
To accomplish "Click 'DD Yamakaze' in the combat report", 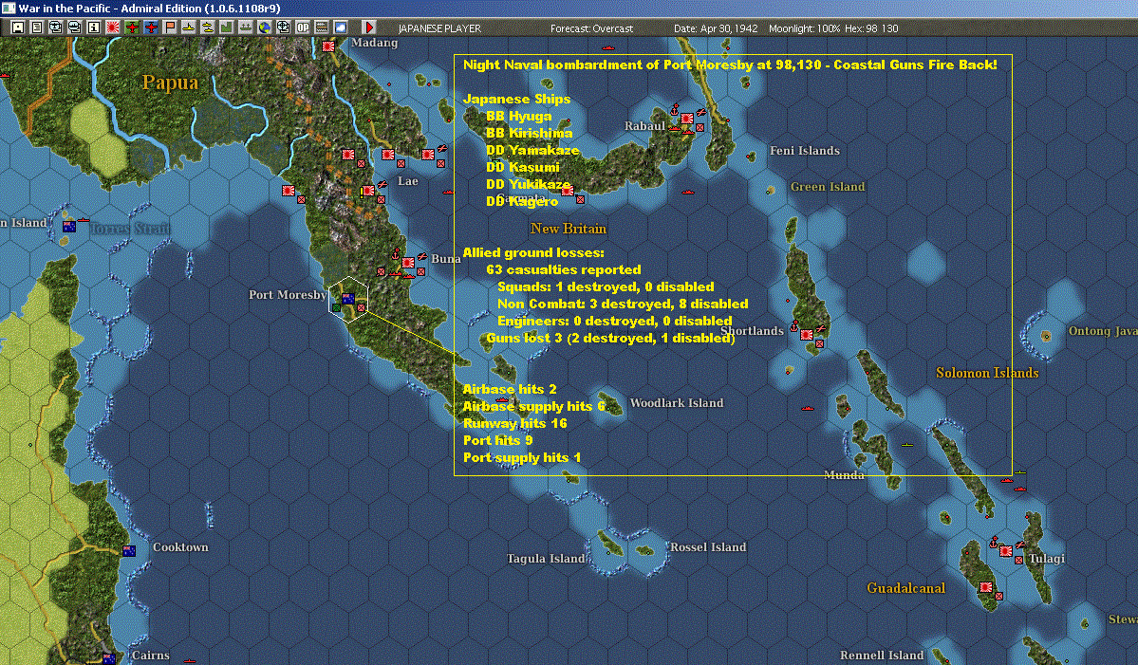I will click(x=532, y=150).
